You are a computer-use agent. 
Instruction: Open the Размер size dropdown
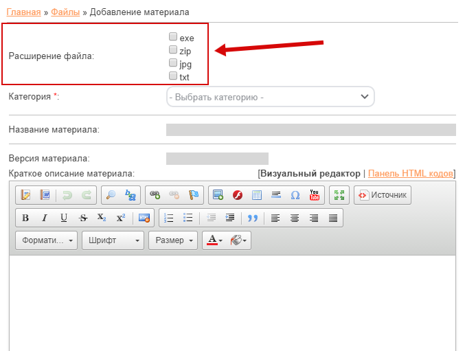pyautogui.click(x=172, y=240)
